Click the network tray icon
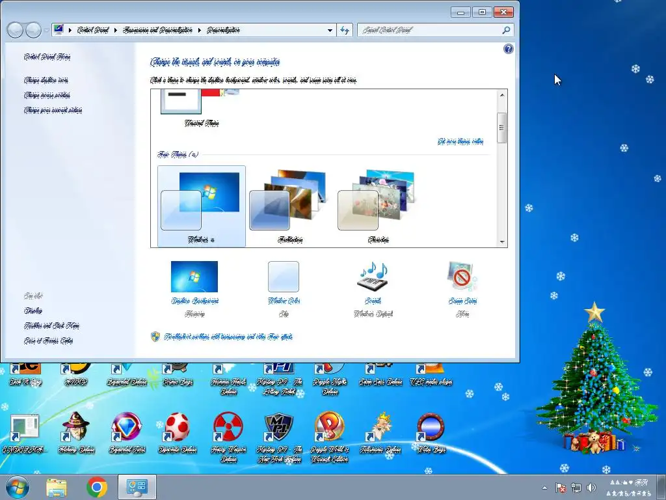The height and width of the screenshot is (500, 666). [x=576, y=488]
